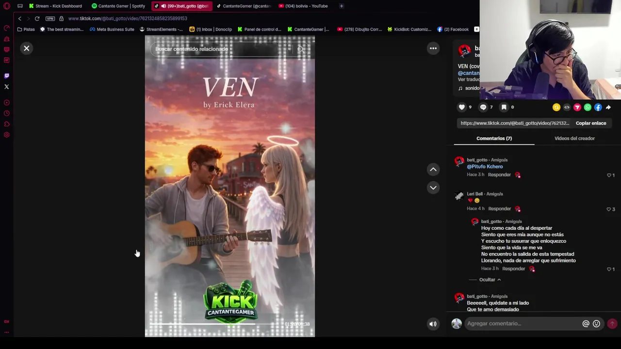Open more share options arrow
Screen dimensions: 621x349
[608, 107]
